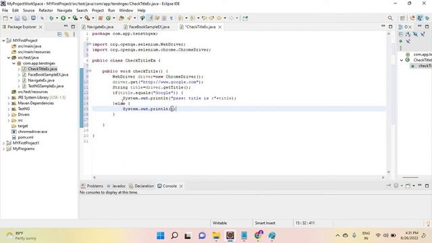Open the Refactor menu
The height and width of the screenshot is (243, 432).
(x=46, y=10)
